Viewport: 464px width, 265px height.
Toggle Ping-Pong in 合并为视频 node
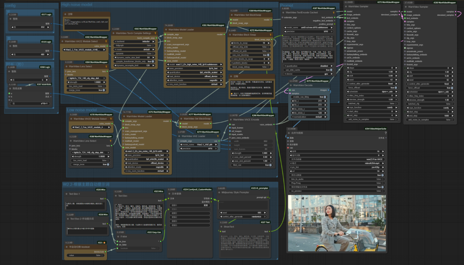click(x=336, y=183)
